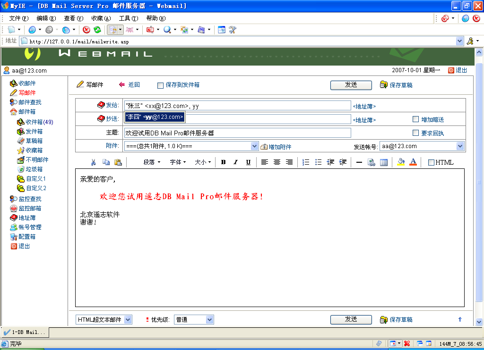Align text right
This screenshot has height=350, width=484.
click(289, 162)
